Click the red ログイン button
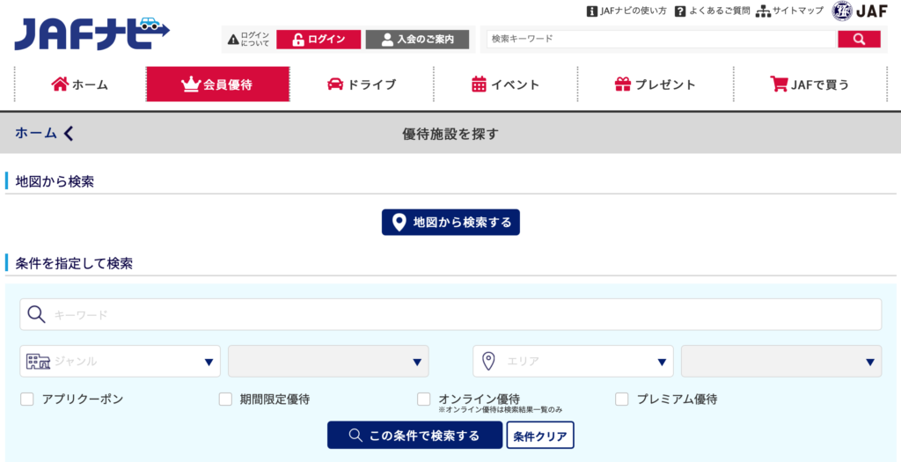Viewport: 901px width, 462px height. point(319,40)
